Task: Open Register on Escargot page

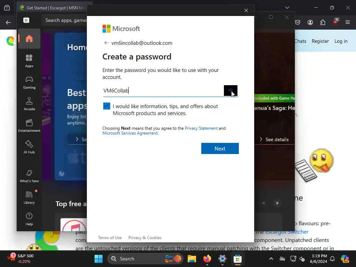Action: [x=320, y=41]
